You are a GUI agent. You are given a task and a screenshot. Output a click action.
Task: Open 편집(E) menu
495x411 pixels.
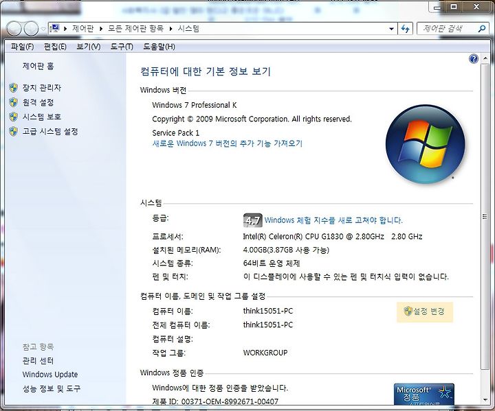[x=55, y=47]
